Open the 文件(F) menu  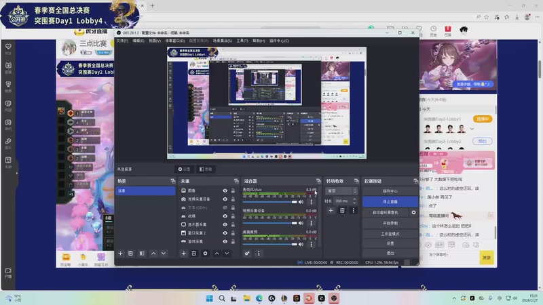click(x=122, y=41)
